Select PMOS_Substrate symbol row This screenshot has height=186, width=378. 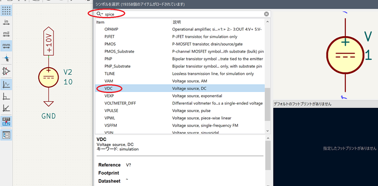[x=180, y=51]
